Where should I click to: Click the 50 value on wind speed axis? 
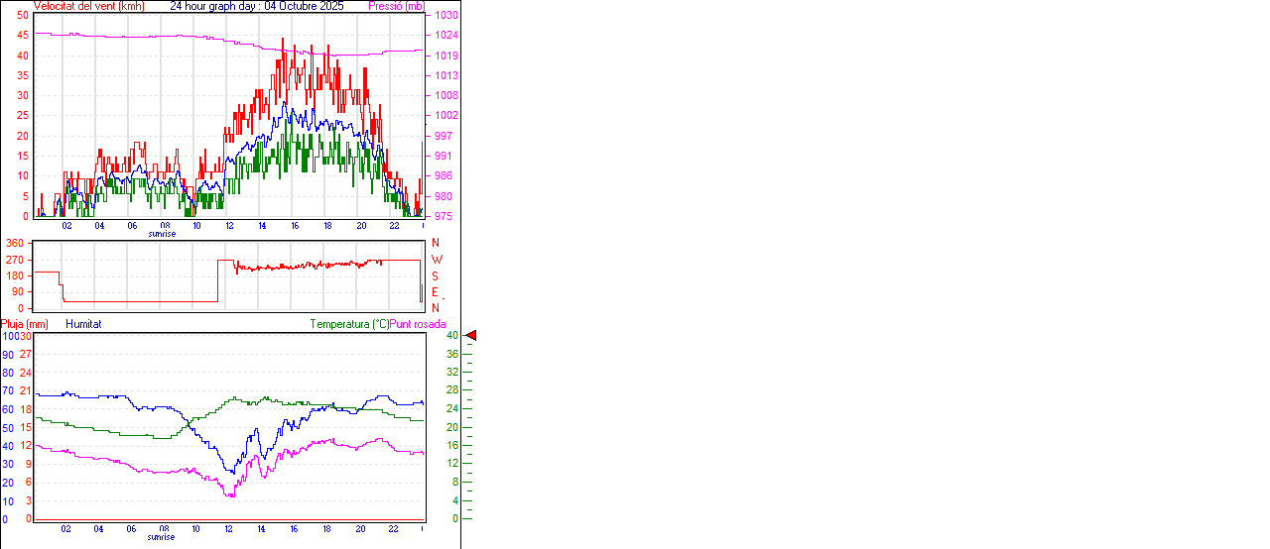click(x=23, y=16)
